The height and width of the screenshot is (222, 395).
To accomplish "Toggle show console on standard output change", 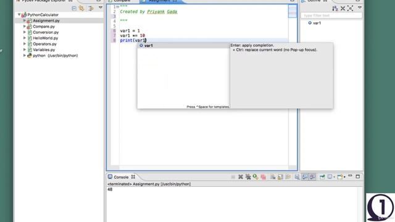I will 305,177.
